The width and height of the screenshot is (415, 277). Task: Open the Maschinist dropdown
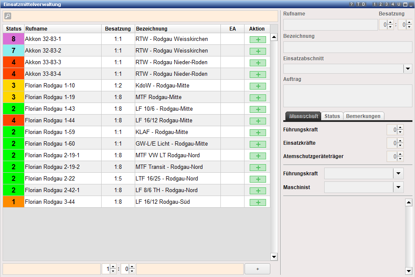(x=399, y=187)
